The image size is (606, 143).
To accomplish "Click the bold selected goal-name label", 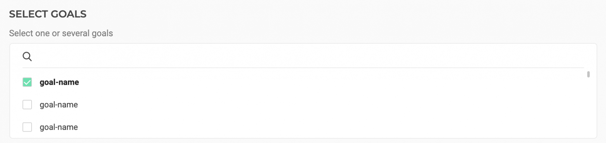I will click(59, 82).
